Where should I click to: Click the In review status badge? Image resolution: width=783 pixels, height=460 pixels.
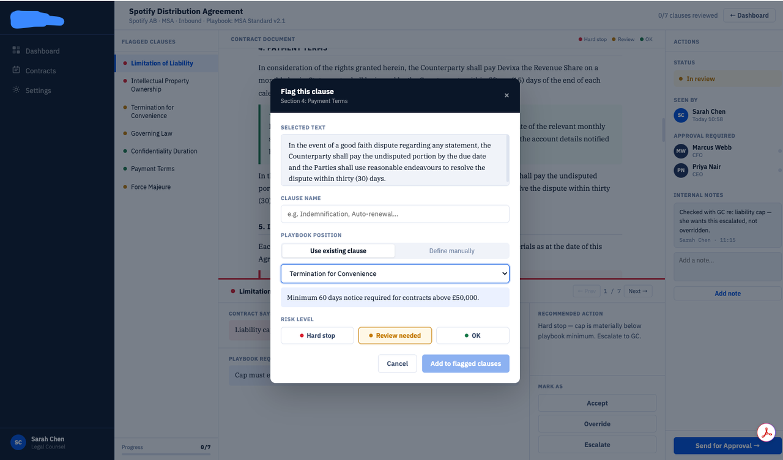727,79
